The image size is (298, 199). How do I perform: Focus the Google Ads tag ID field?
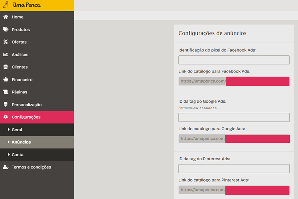(234, 118)
